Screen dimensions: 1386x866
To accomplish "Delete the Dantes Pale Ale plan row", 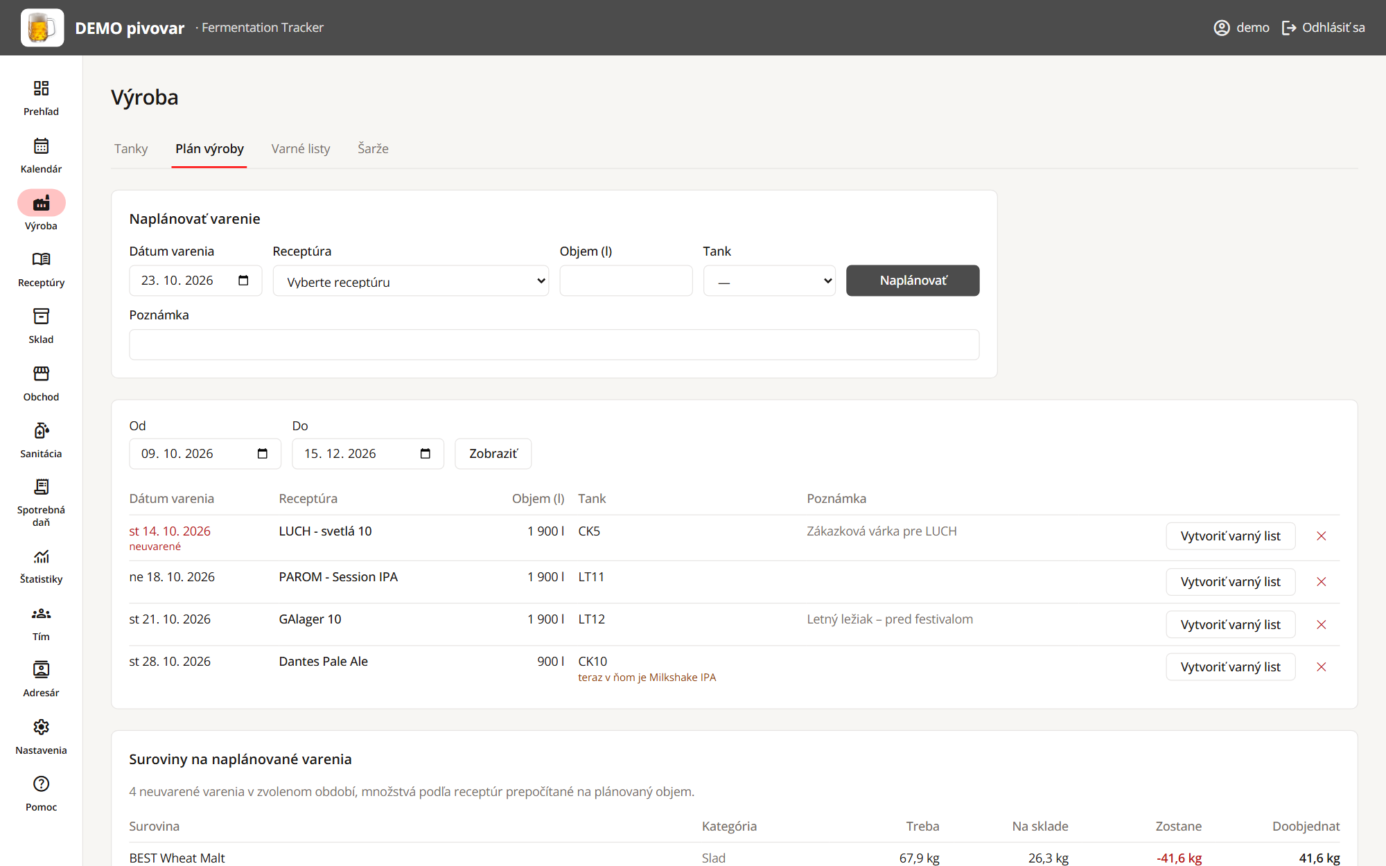I will click(1321, 667).
